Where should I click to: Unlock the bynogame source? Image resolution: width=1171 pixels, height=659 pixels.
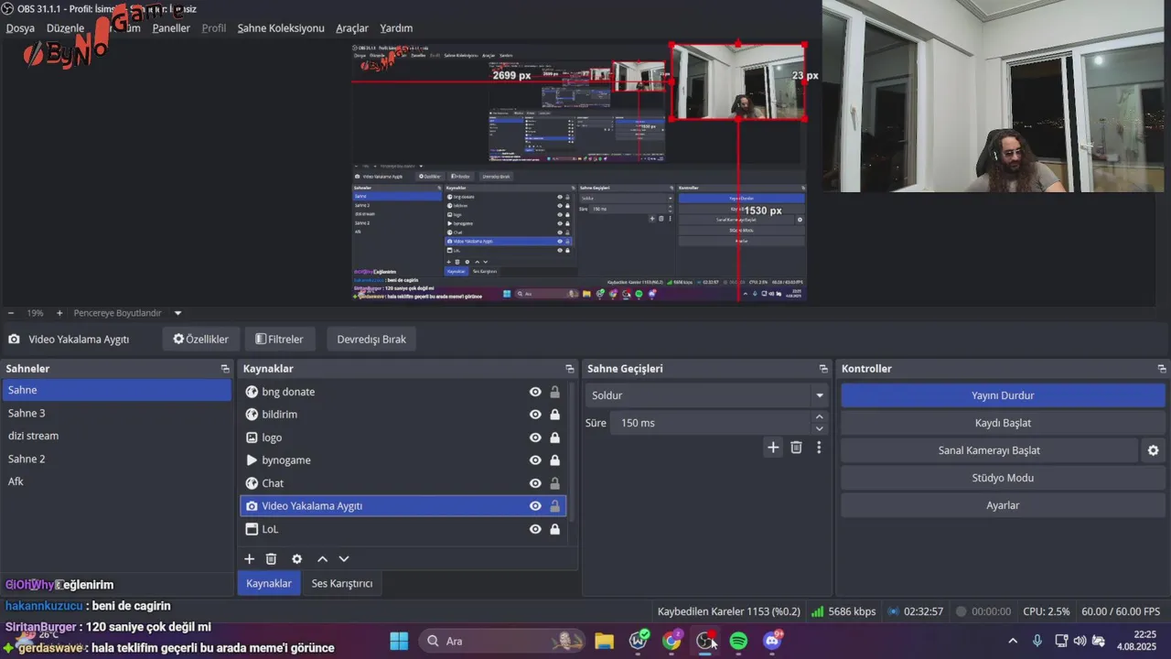click(554, 460)
